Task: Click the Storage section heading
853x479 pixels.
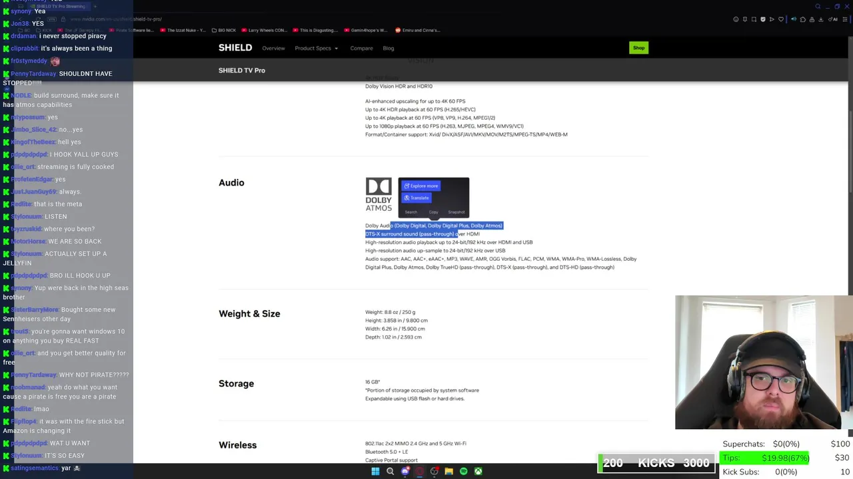Action: [236, 384]
